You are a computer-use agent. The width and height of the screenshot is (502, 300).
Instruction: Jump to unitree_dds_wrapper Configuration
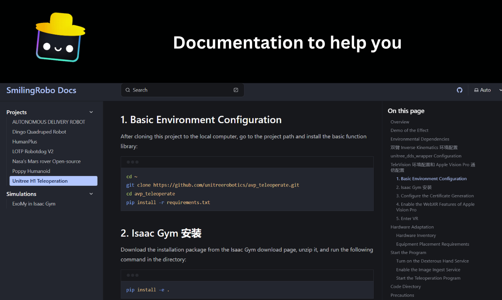426,156
